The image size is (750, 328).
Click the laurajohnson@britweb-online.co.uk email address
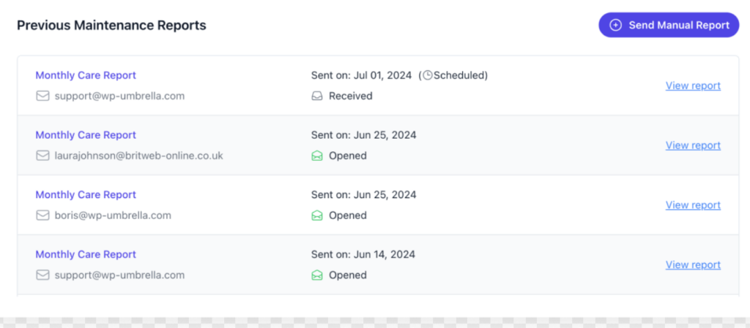click(138, 156)
